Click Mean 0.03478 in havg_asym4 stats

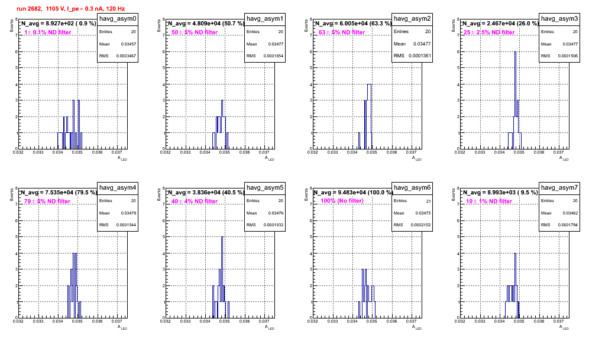click(x=118, y=213)
